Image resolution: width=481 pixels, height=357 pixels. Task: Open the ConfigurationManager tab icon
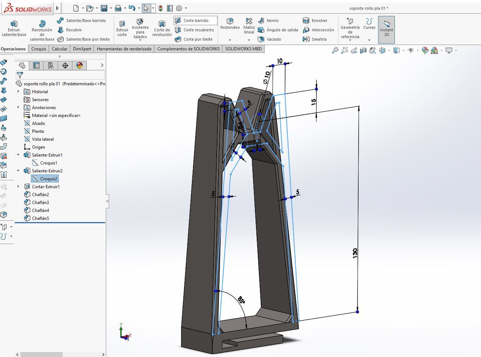tap(51, 65)
